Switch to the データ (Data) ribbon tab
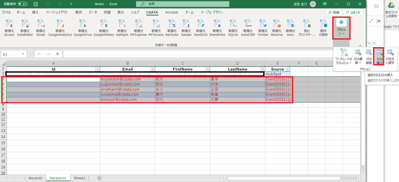399x182 pixels. coord(93,12)
